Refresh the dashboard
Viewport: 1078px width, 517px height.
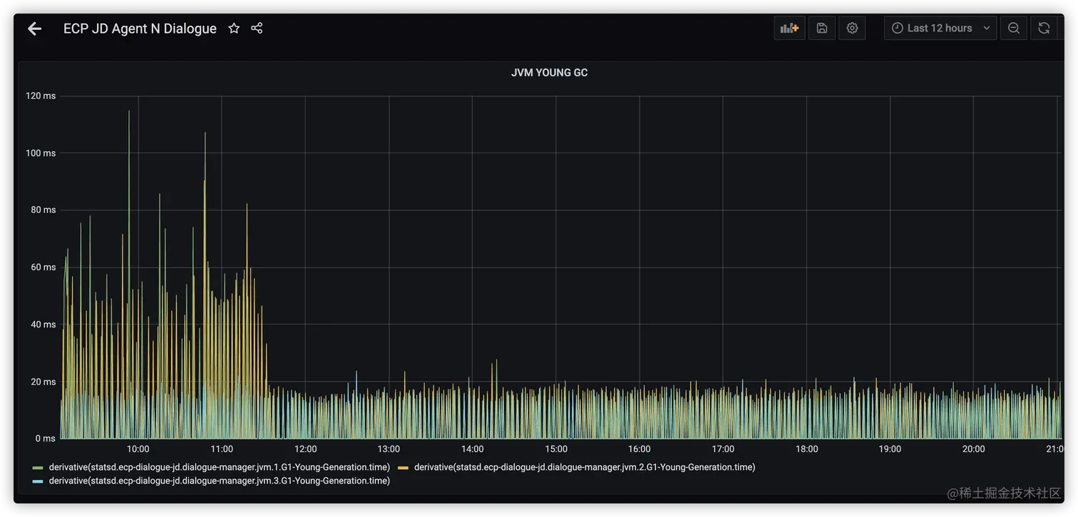(x=1044, y=28)
